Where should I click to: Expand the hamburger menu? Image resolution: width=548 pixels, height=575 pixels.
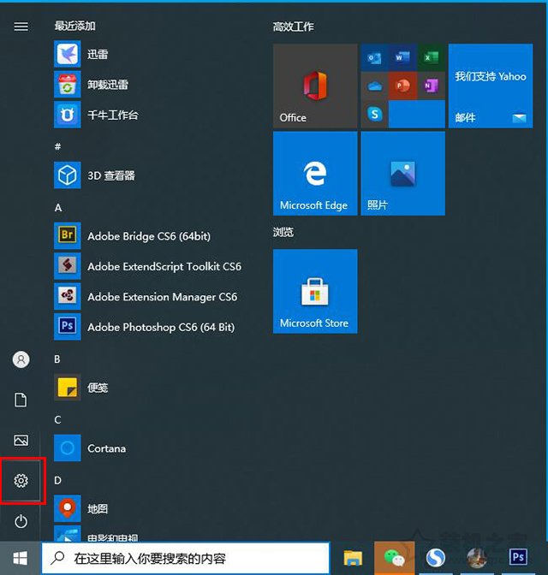click(21, 27)
